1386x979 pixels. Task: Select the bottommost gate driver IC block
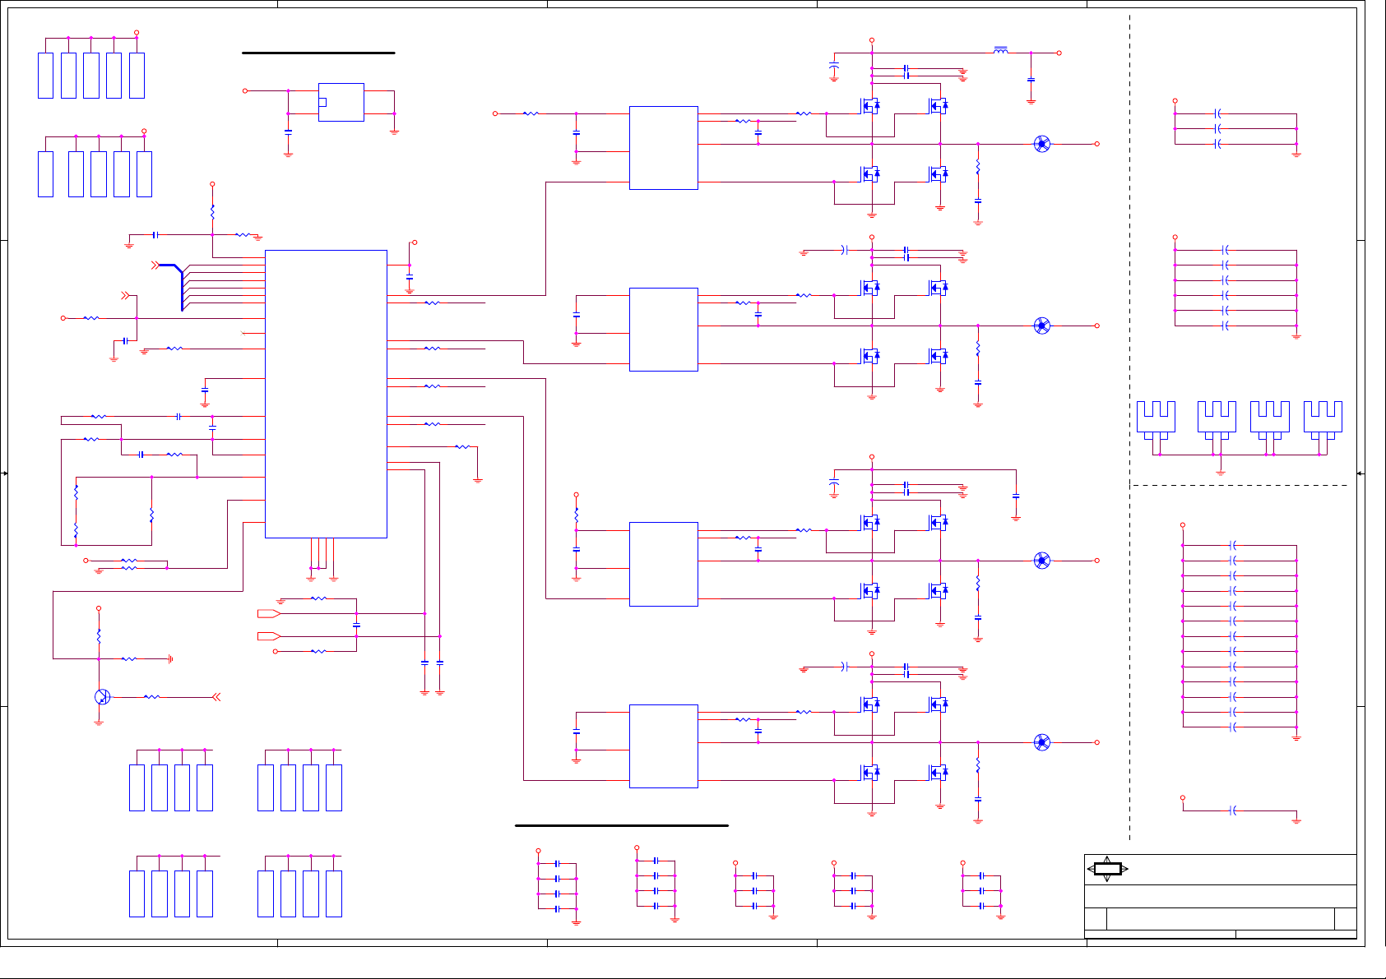663,746
